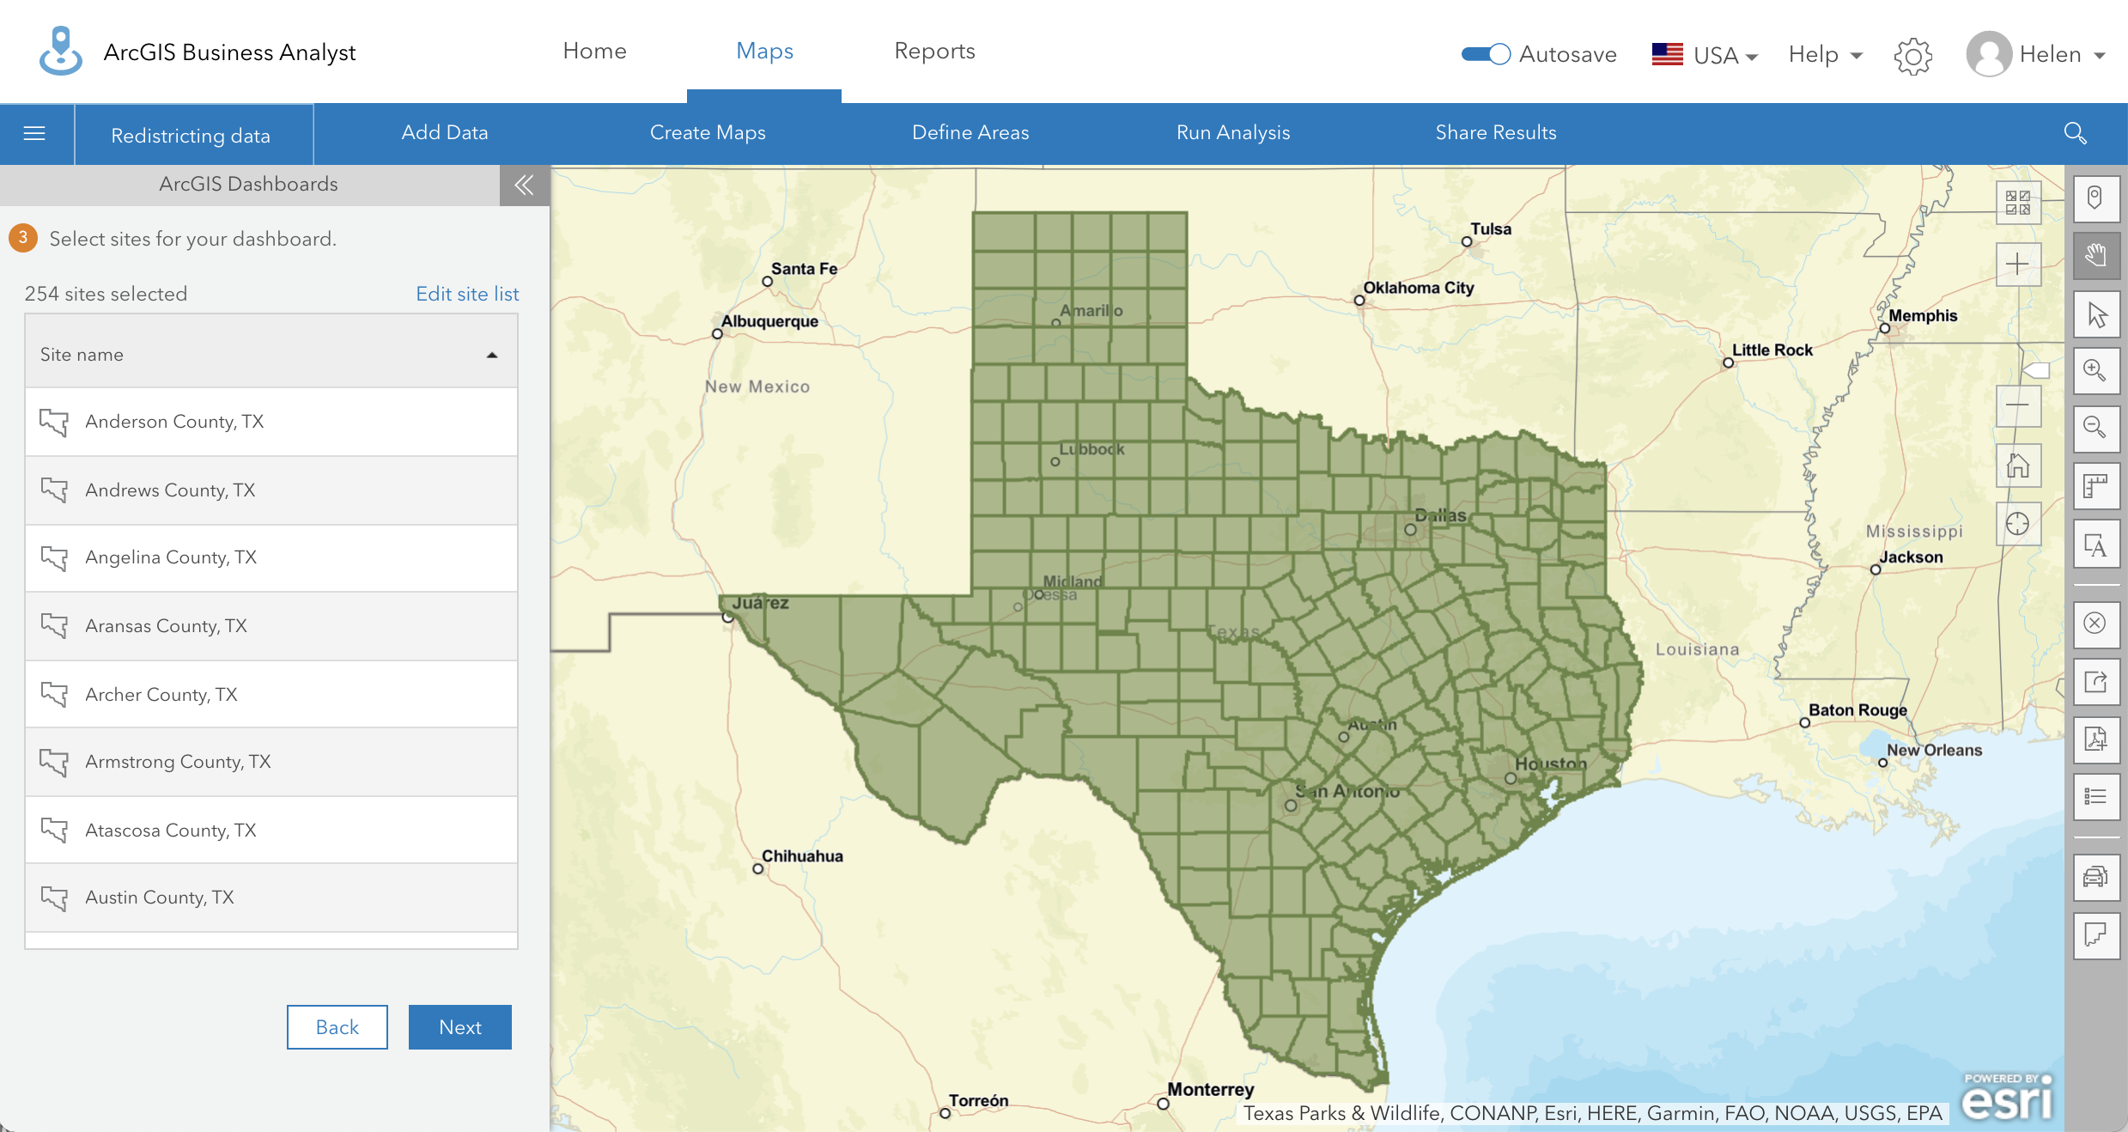Switch to the Reports tab
Screen dimensions: 2128x1132
pyautogui.click(x=934, y=52)
